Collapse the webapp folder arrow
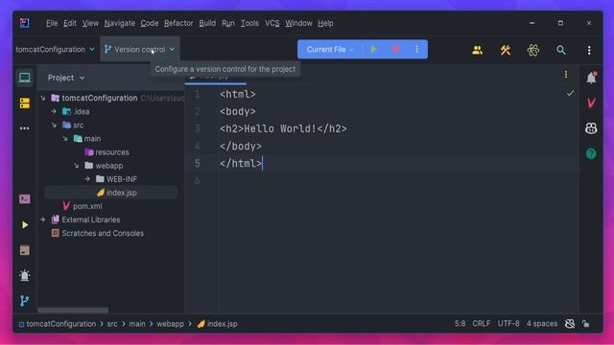Viewport: 614px width, 345px height. click(76, 166)
